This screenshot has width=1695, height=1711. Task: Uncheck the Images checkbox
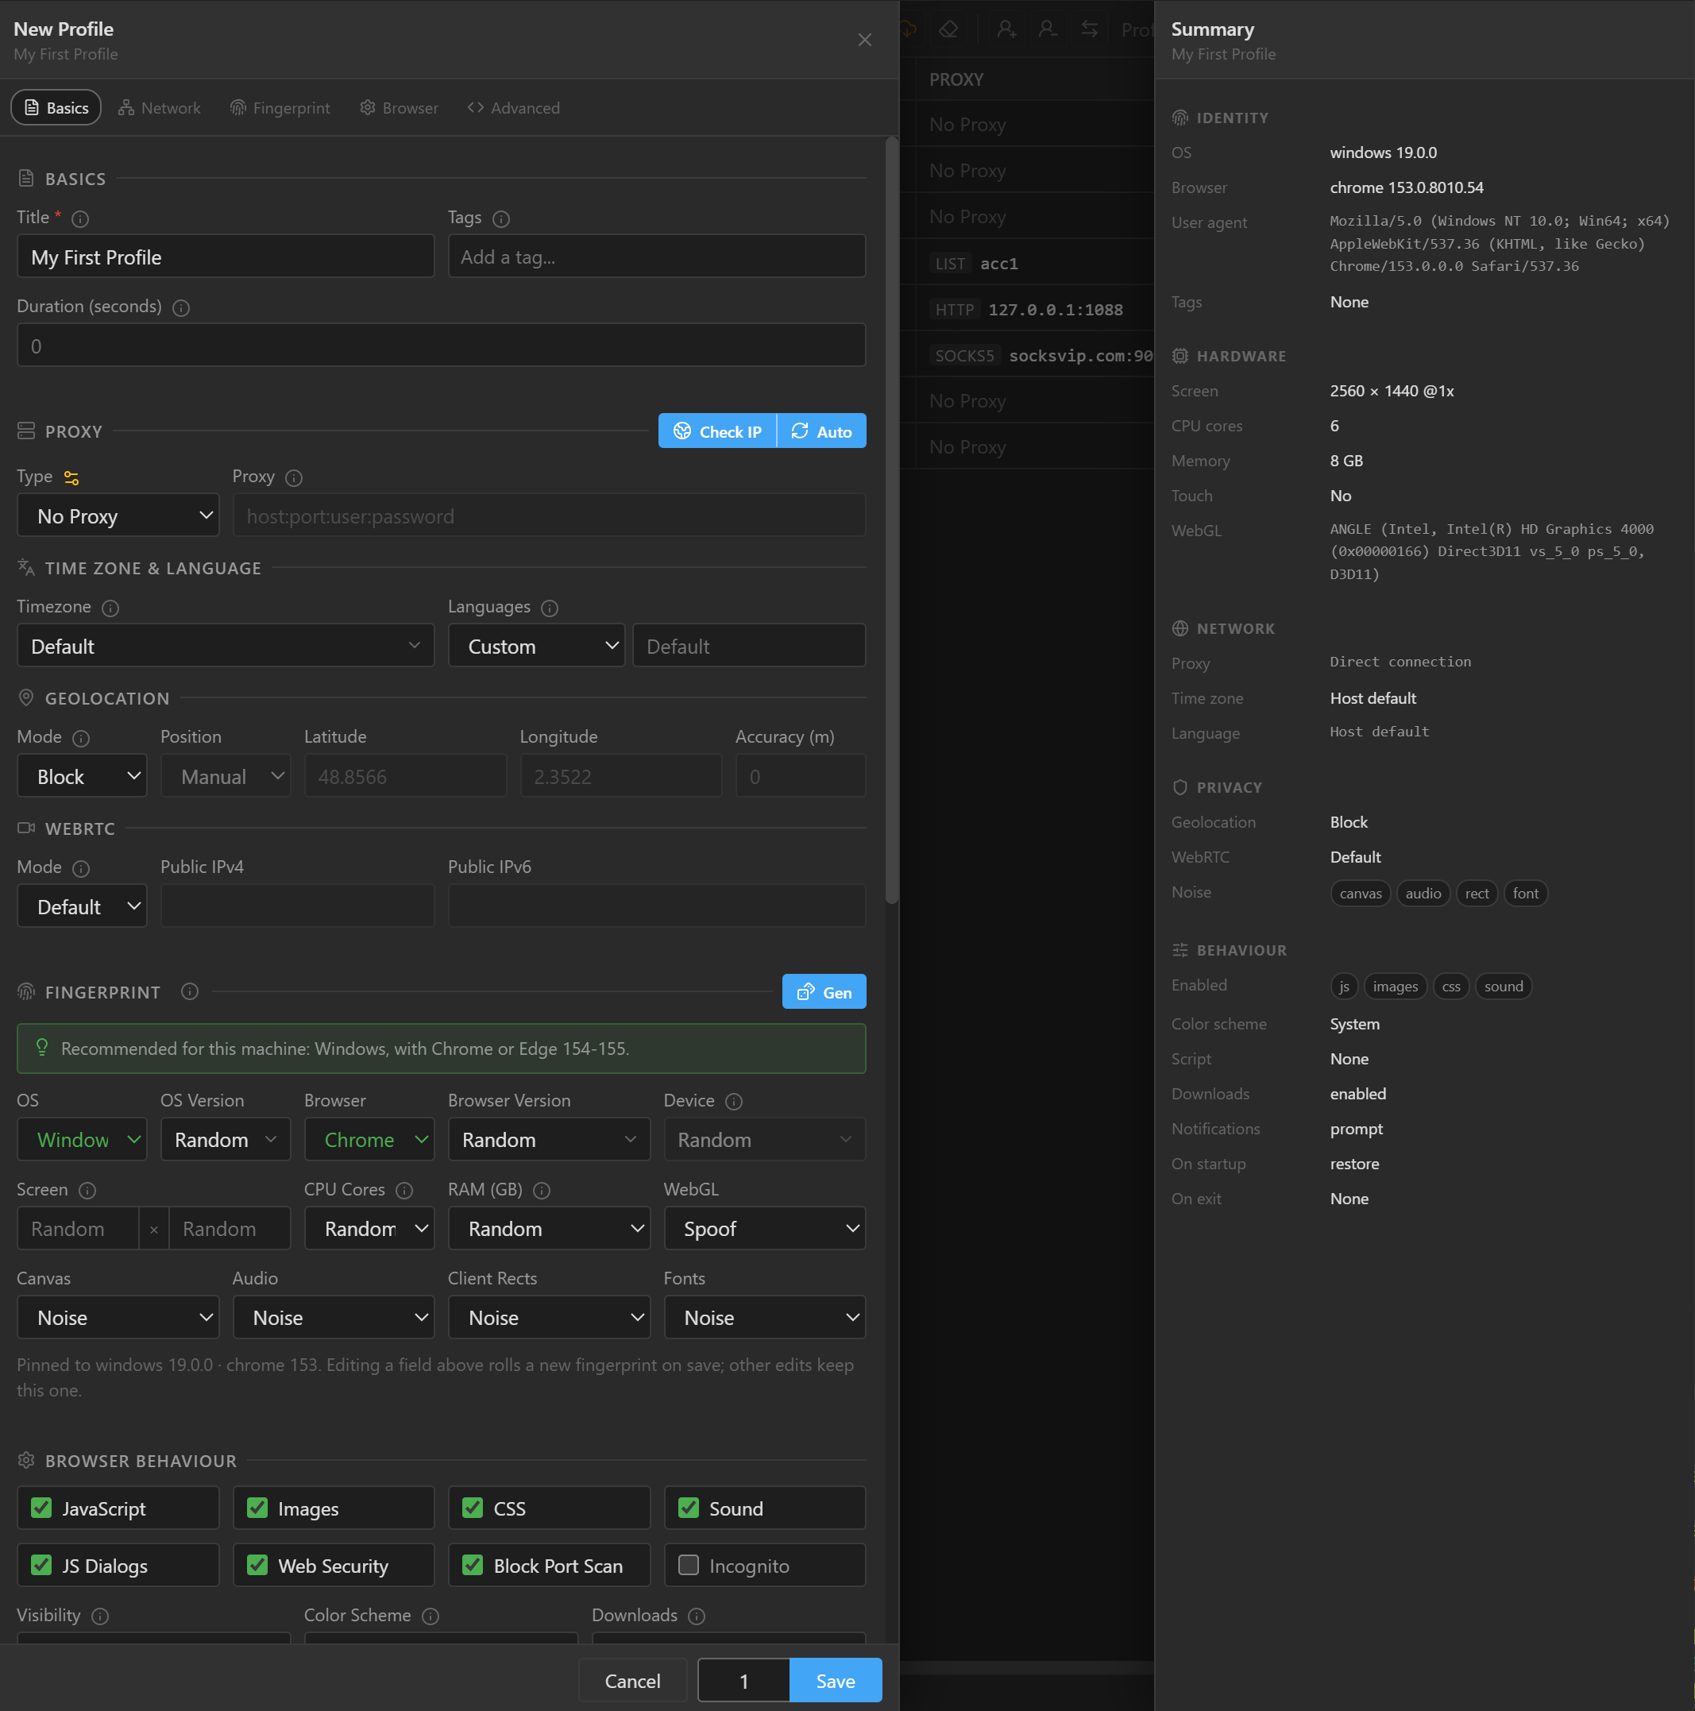click(257, 1508)
